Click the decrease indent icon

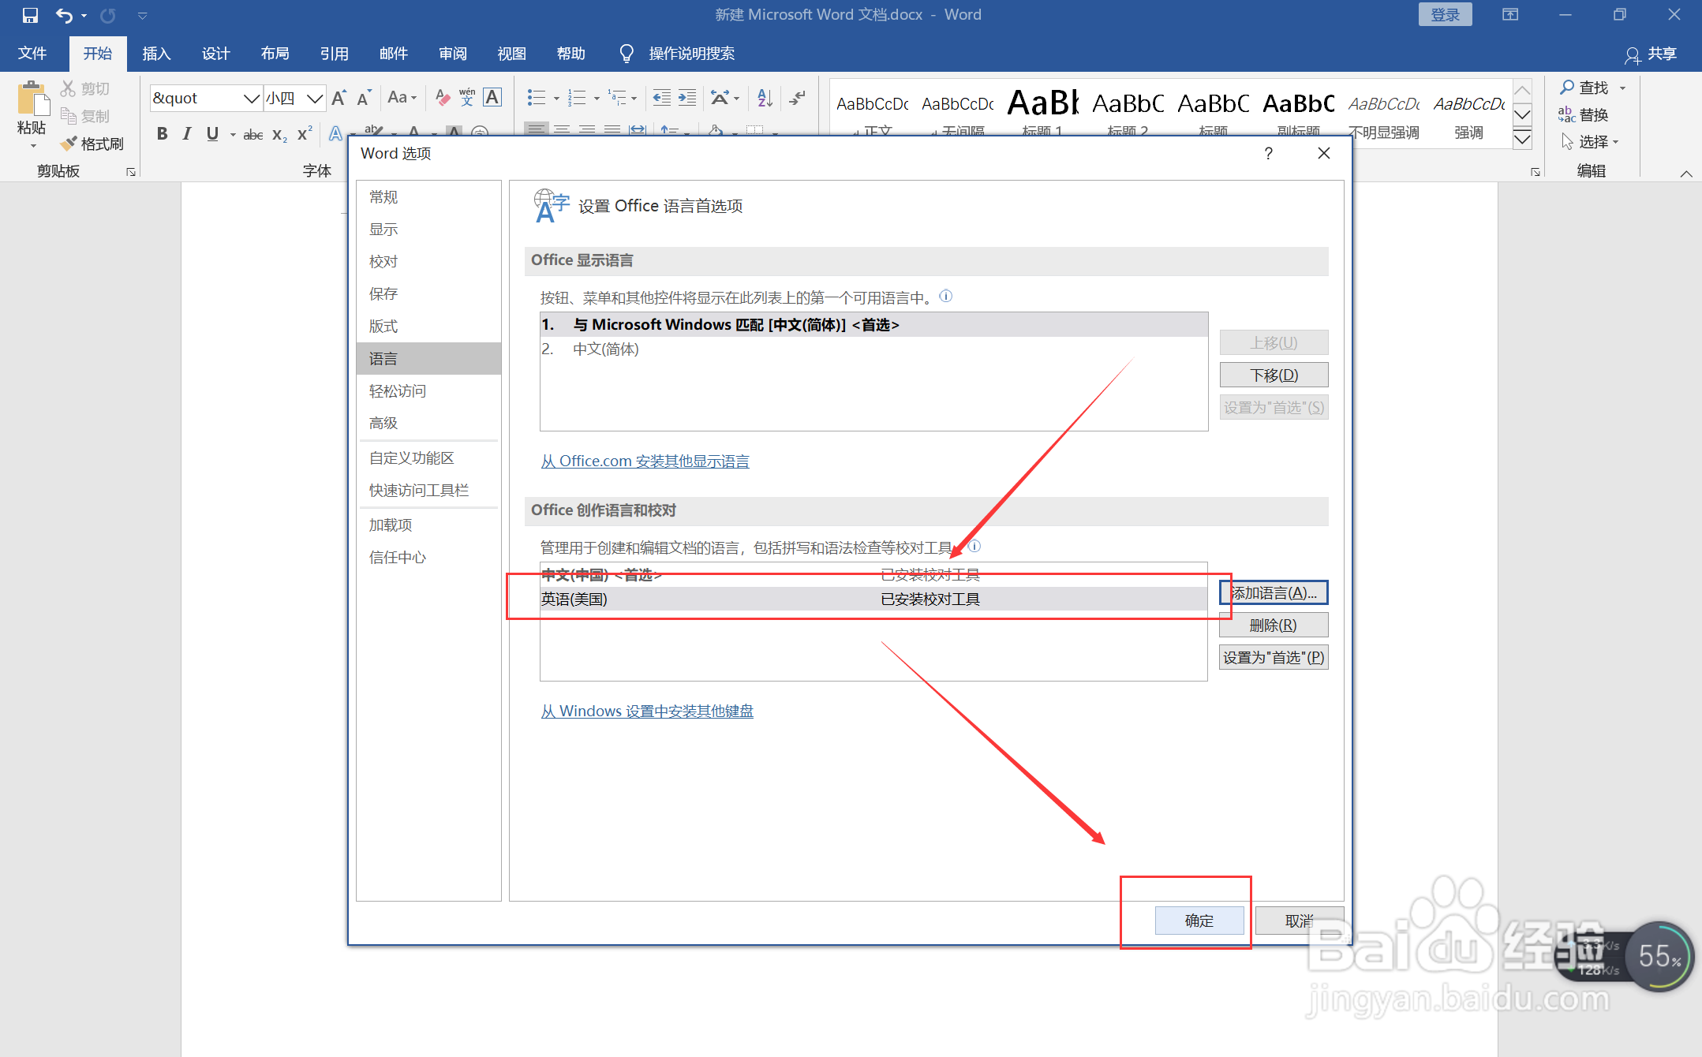661,98
